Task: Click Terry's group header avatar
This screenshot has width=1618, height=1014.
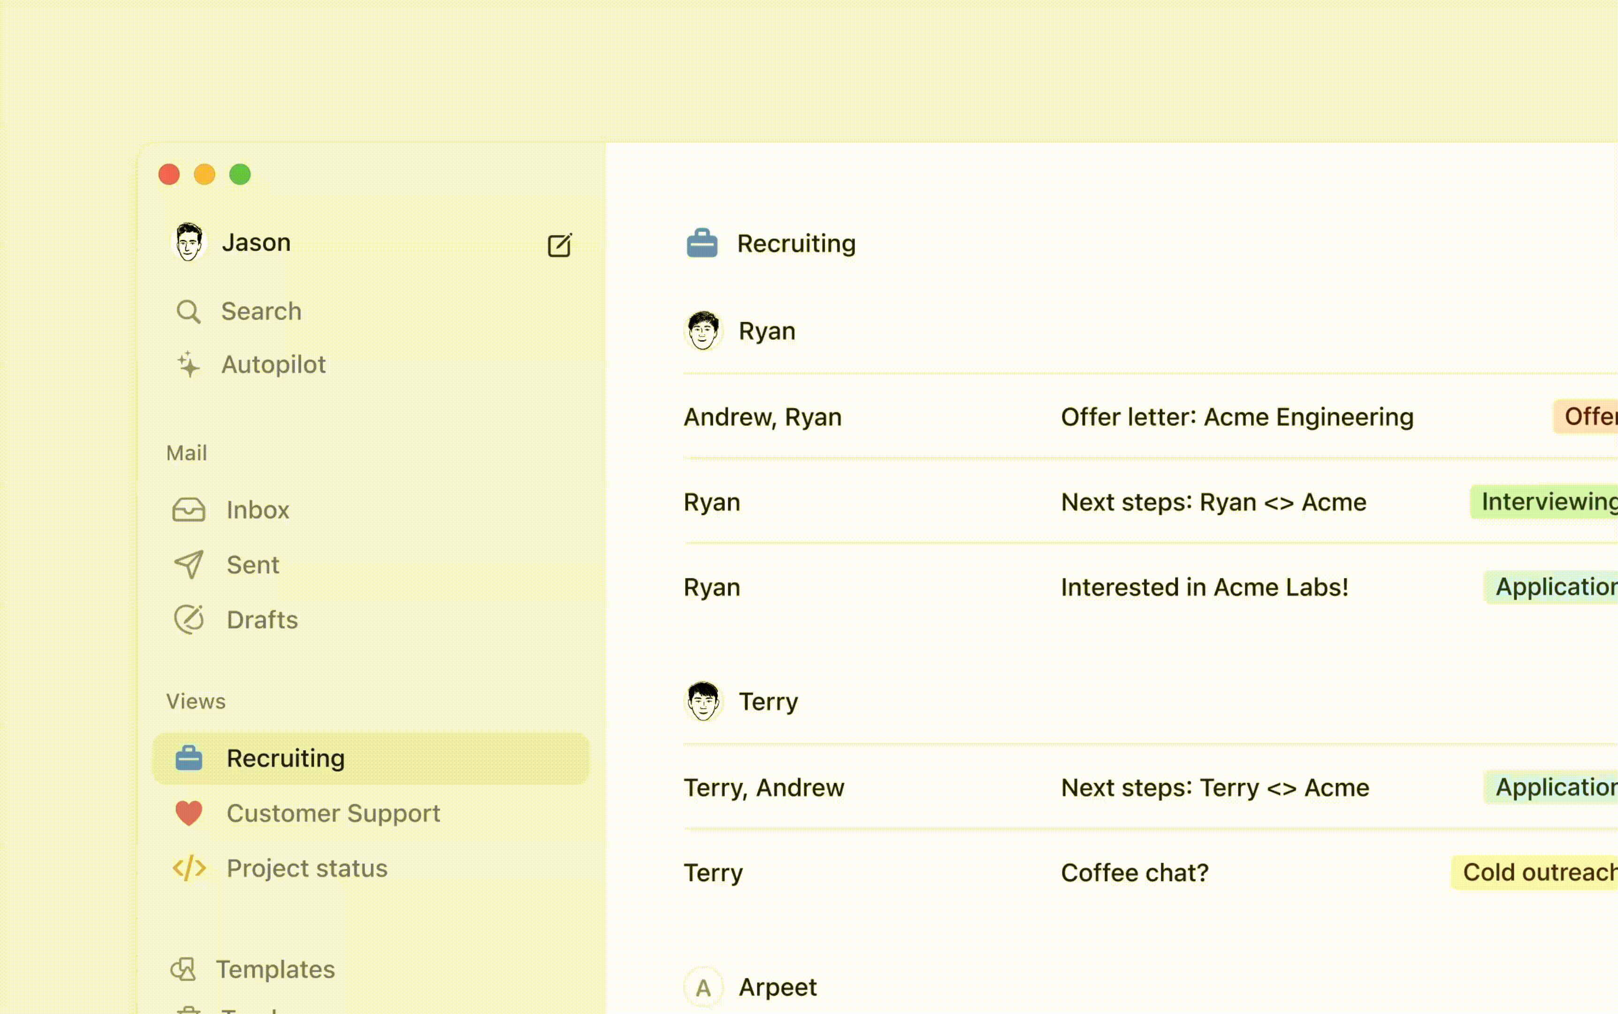Action: [702, 701]
